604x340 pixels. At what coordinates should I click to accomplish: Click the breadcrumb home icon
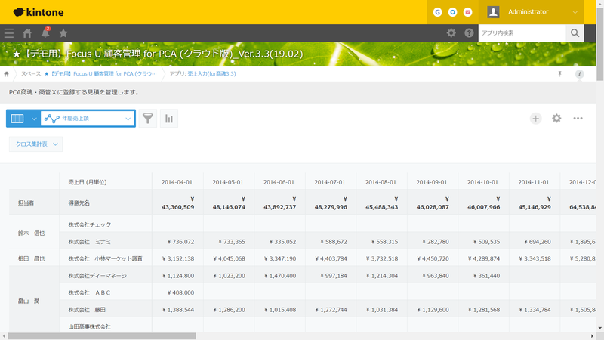(x=6, y=74)
